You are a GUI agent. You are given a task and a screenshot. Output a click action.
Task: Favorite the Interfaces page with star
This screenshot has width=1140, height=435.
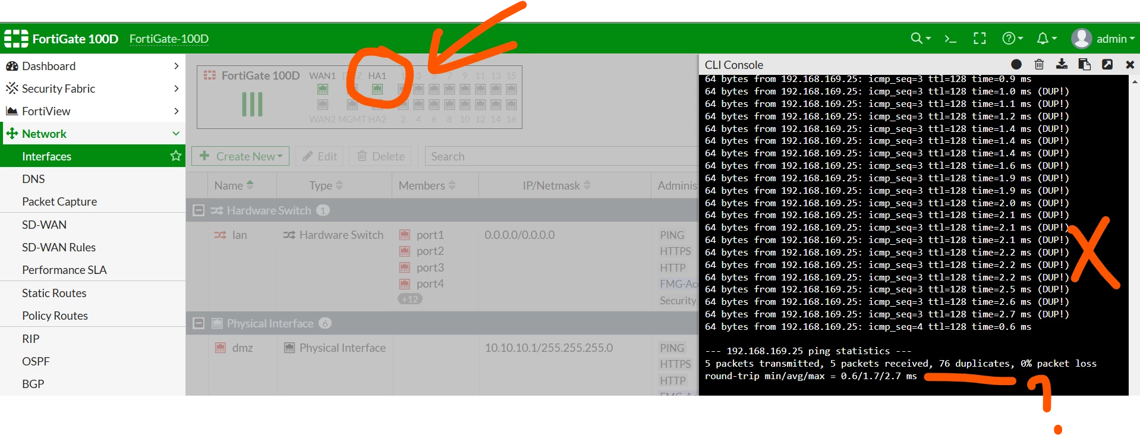click(175, 156)
